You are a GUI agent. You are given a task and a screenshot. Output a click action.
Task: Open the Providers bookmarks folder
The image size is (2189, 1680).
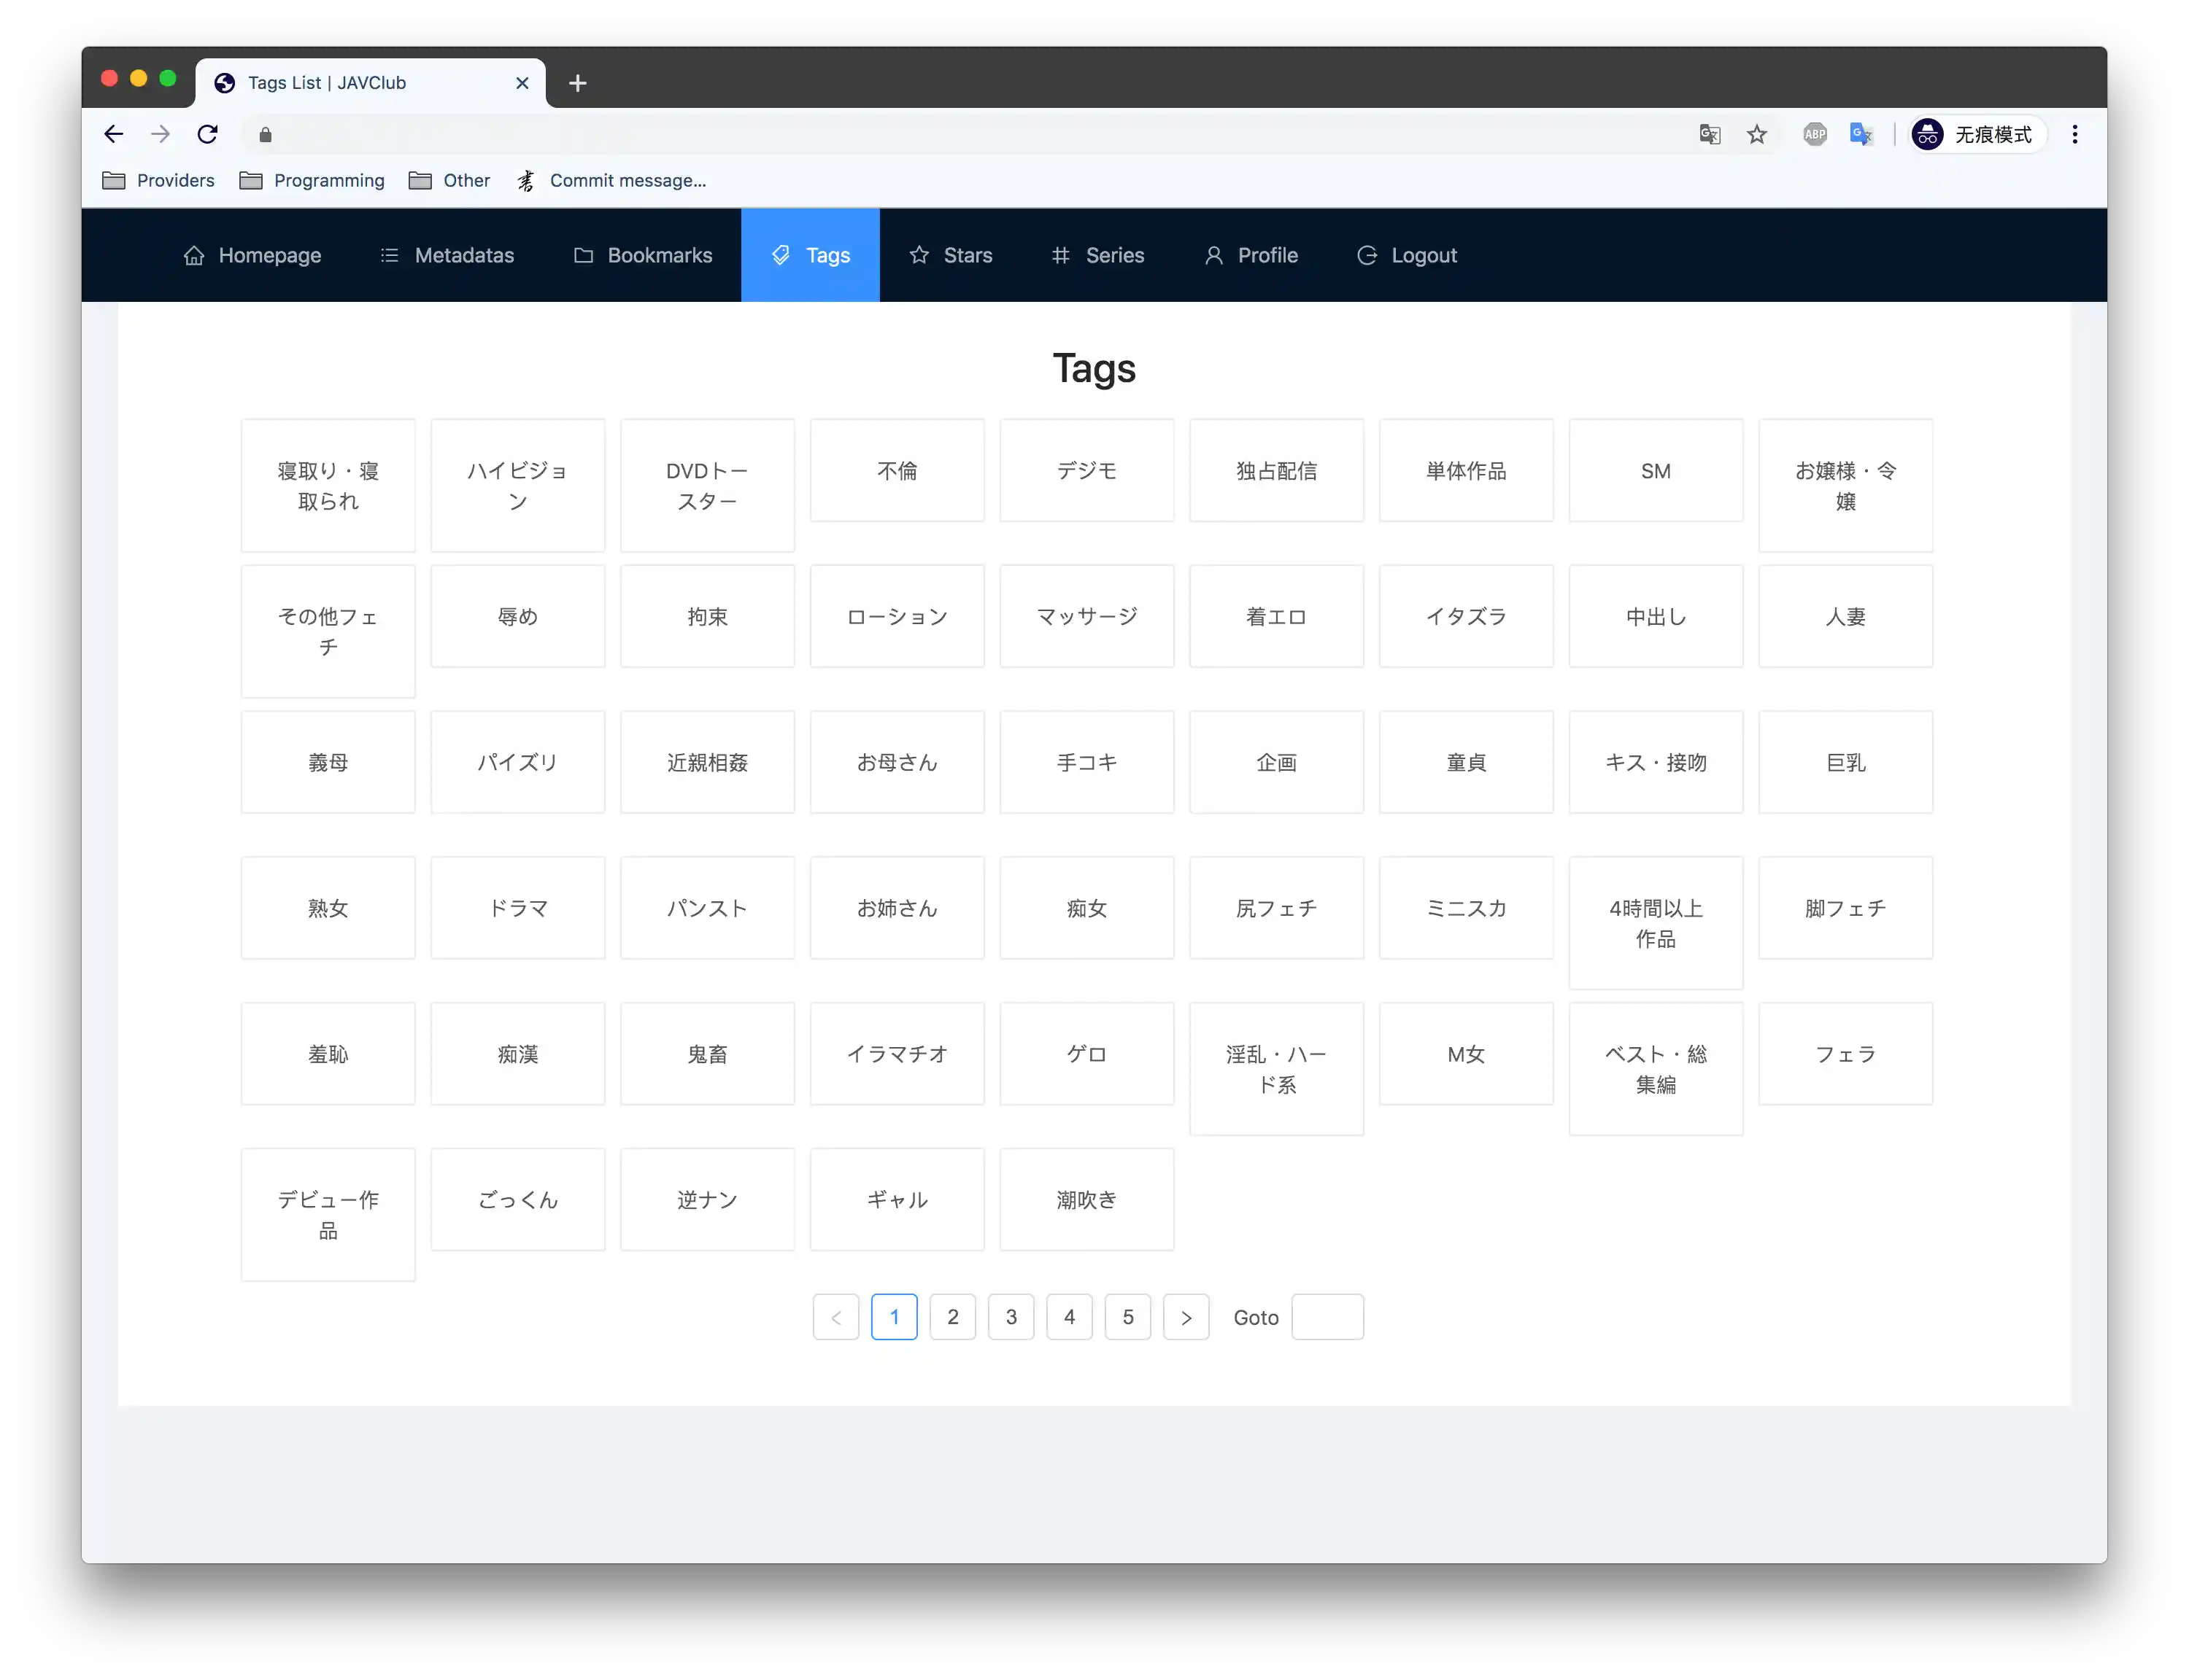click(159, 180)
